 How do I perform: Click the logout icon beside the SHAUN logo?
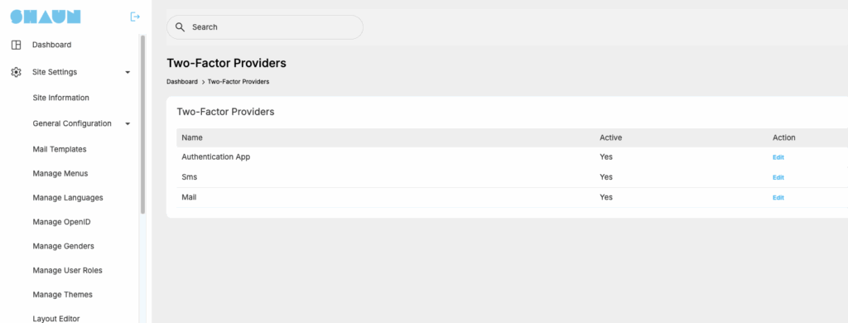[135, 17]
